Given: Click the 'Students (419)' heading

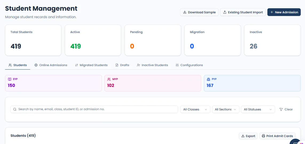Looking at the screenshot, I should 23,135.
